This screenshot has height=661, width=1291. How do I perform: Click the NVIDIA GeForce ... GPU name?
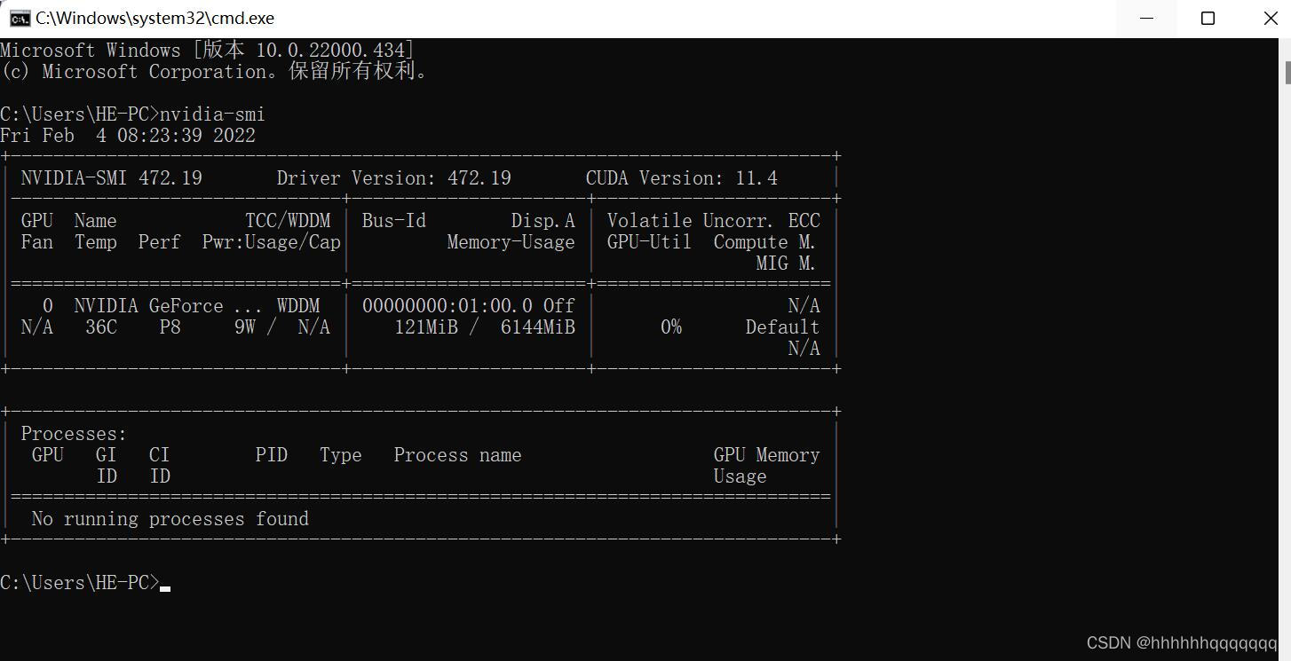point(169,306)
